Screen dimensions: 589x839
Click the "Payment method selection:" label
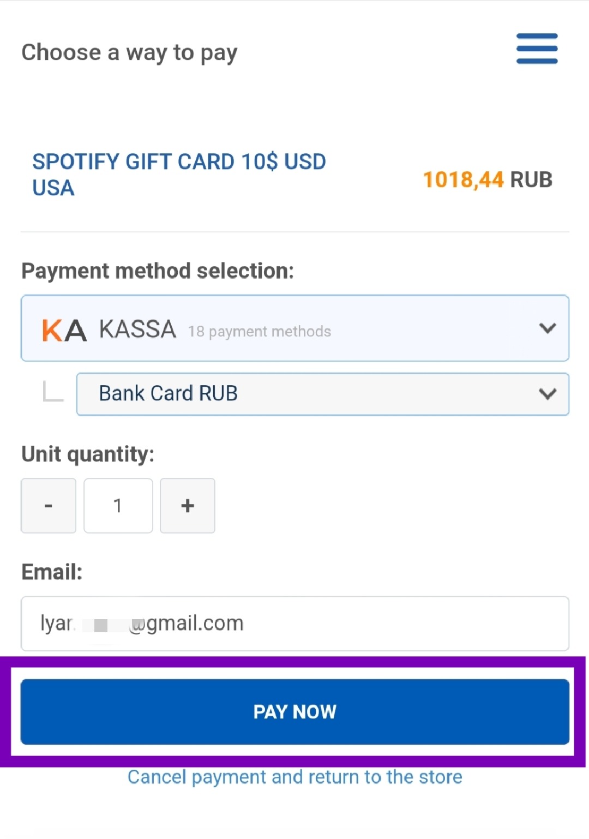(158, 271)
